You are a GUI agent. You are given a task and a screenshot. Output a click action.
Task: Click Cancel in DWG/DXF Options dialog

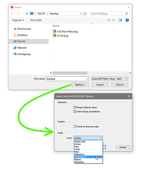[x=123, y=147]
